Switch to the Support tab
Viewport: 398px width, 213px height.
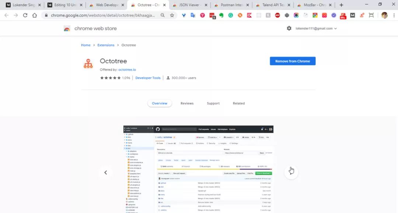click(213, 103)
